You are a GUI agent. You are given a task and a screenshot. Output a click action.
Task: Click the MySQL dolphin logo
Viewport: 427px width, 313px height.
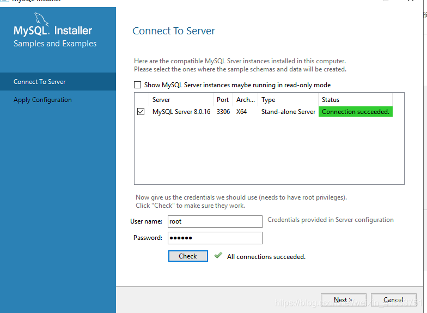pyautogui.click(x=41, y=20)
